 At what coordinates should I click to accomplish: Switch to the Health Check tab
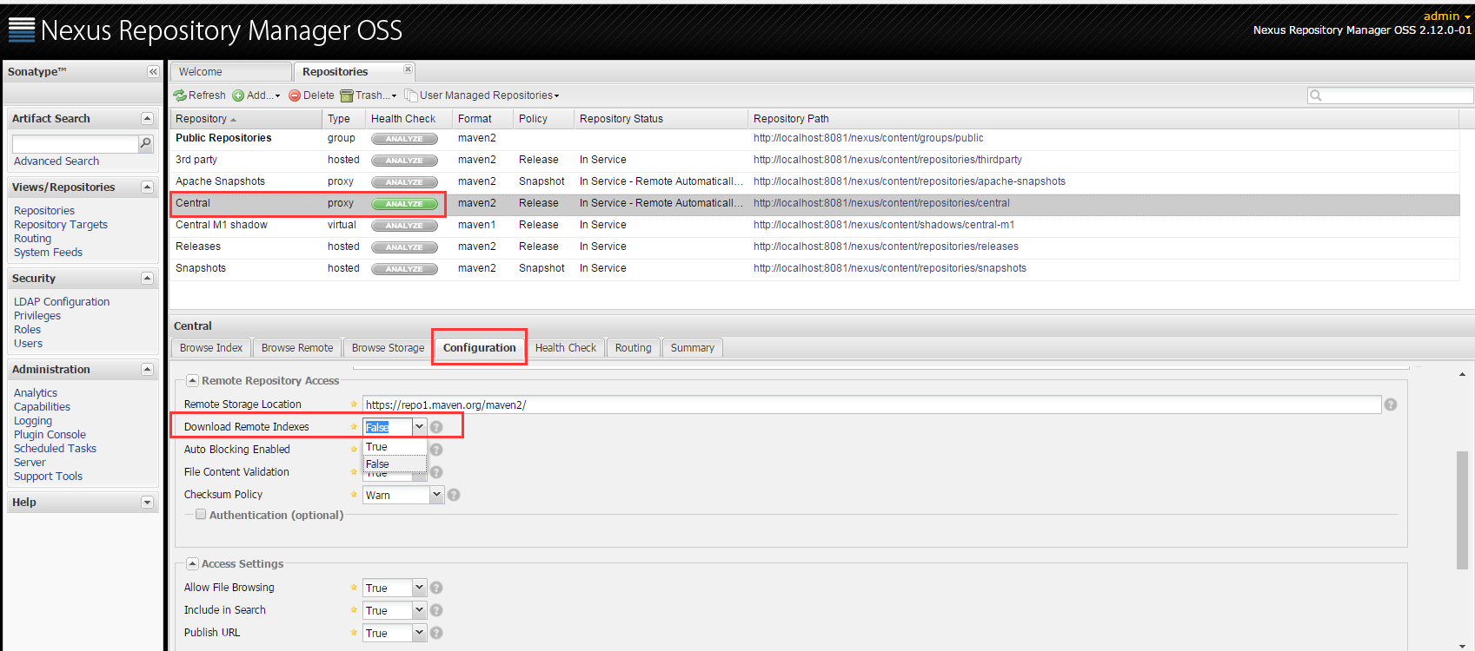click(x=566, y=348)
